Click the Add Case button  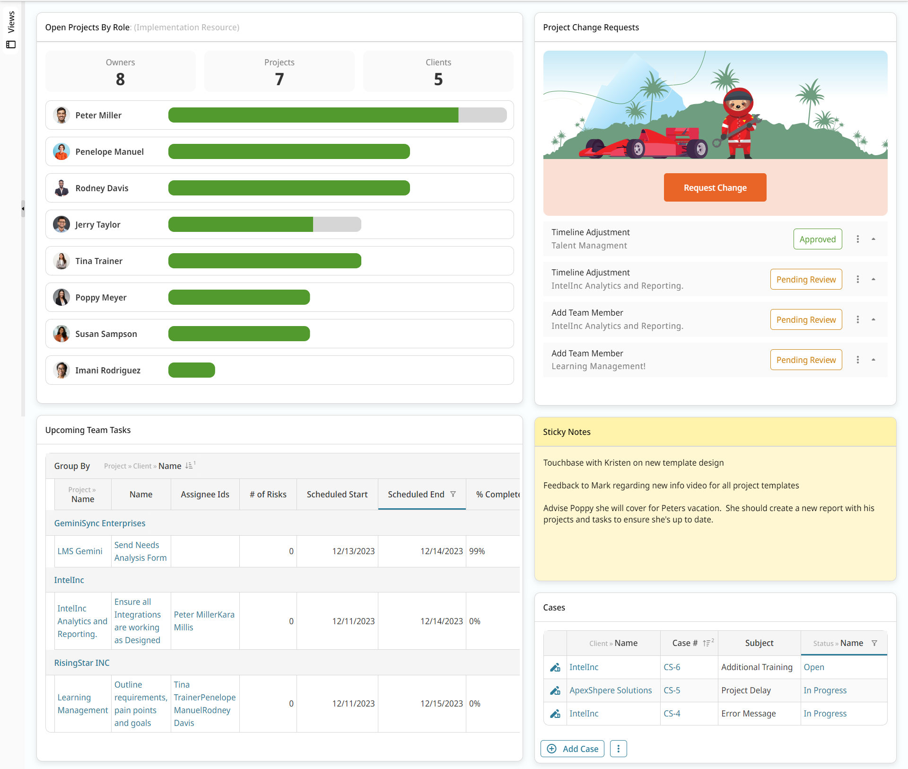572,749
